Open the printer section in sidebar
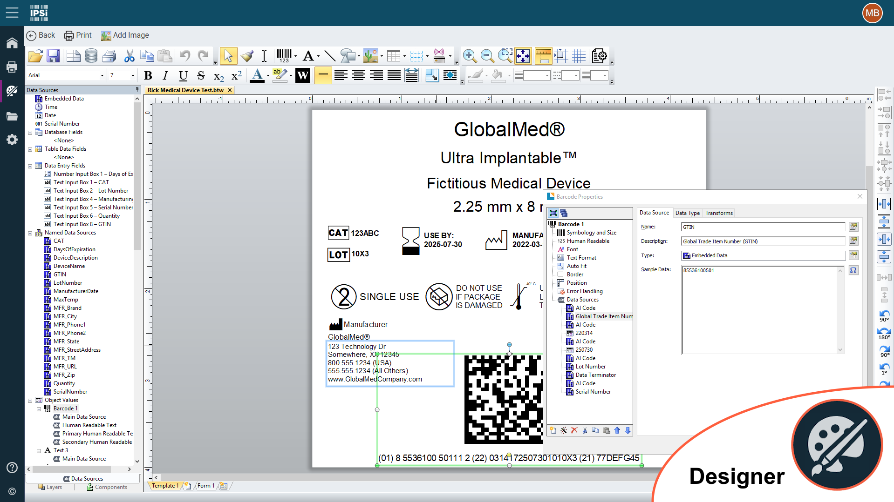Viewport: 894px width, 502px height. point(12,67)
